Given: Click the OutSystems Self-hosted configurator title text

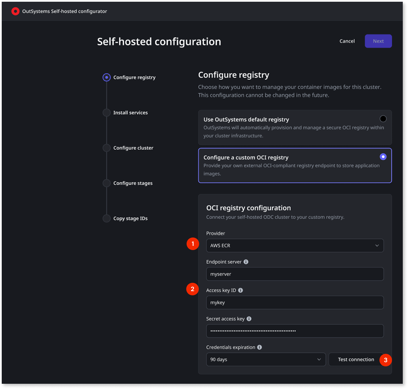Looking at the screenshot, I should point(64,11).
